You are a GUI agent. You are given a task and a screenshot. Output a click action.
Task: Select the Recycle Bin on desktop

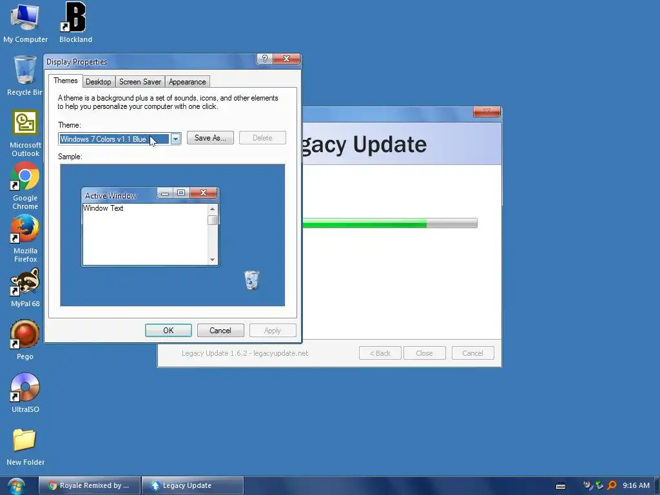[24, 76]
